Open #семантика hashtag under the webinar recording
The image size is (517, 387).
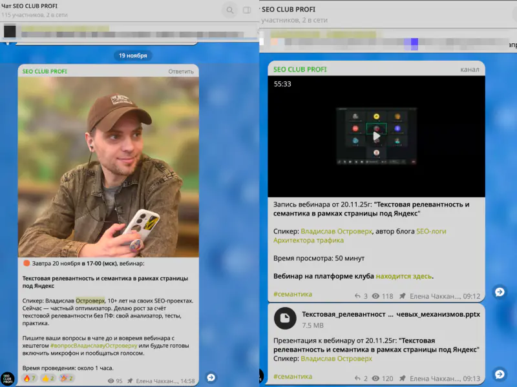[x=293, y=294]
